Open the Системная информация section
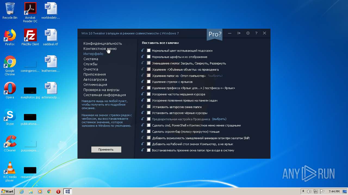The height and width of the screenshot is (195, 348). (104, 95)
